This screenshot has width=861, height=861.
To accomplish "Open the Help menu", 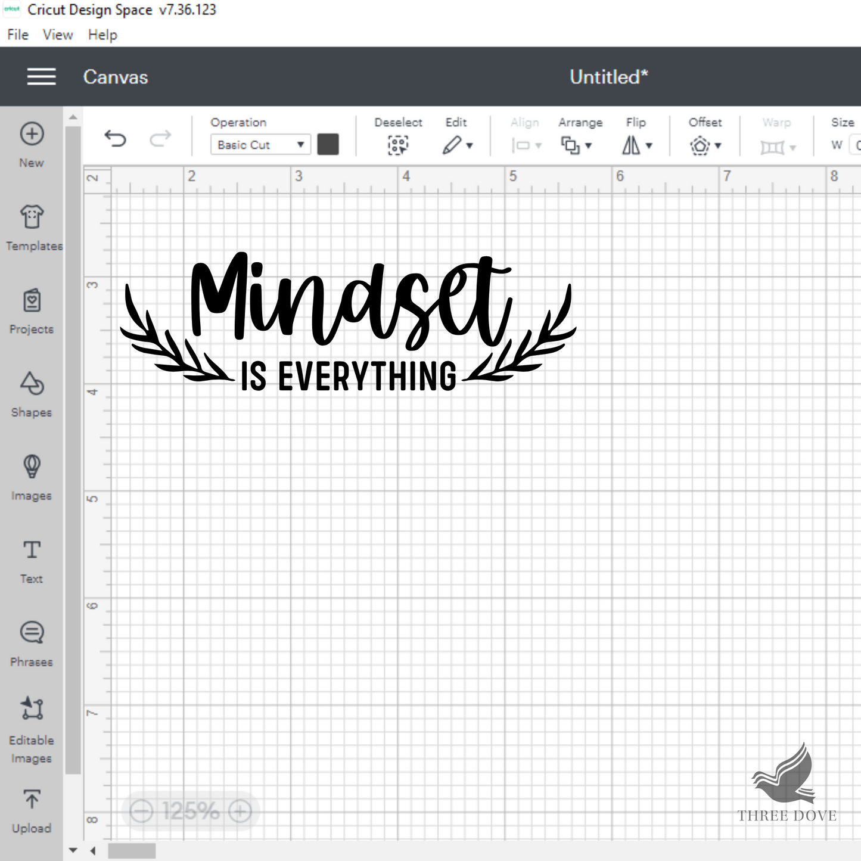I will [x=102, y=35].
